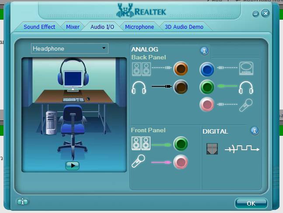
Task: Switch to the Sound Effect tab
Action: [x=39, y=27]
